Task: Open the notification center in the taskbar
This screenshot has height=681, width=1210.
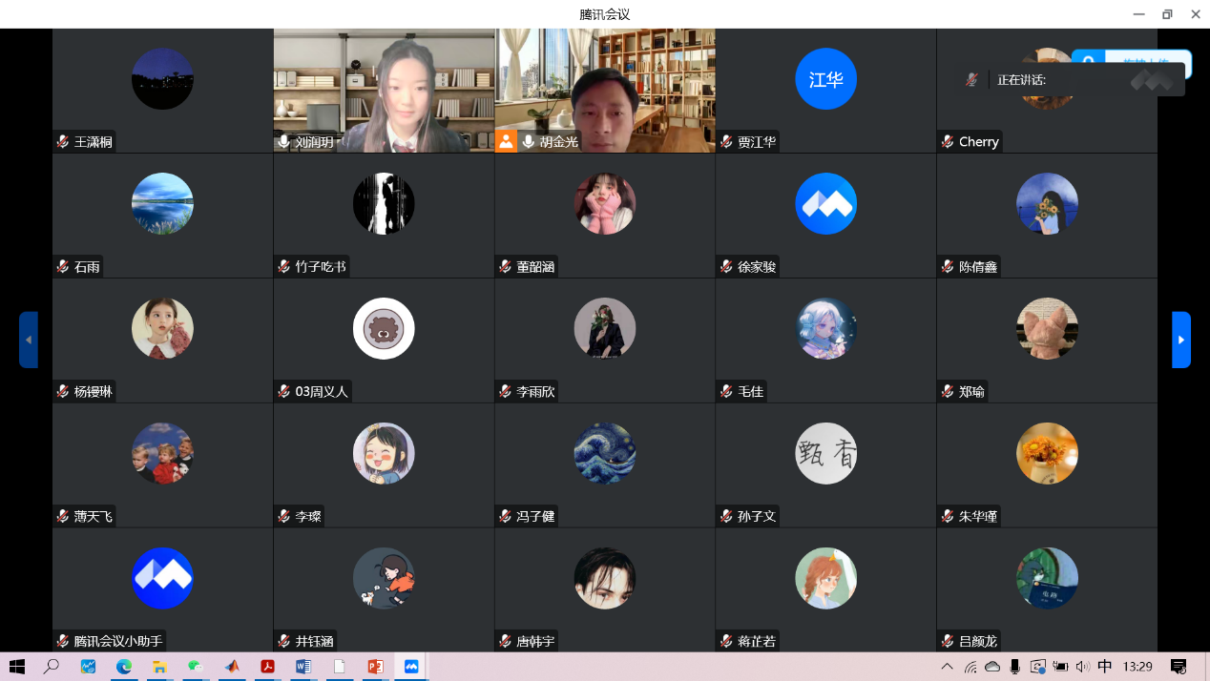Action: (1179, 667)
